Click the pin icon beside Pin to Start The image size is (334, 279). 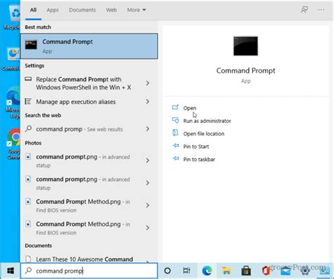pyautogui.click(x=175, y=146)
